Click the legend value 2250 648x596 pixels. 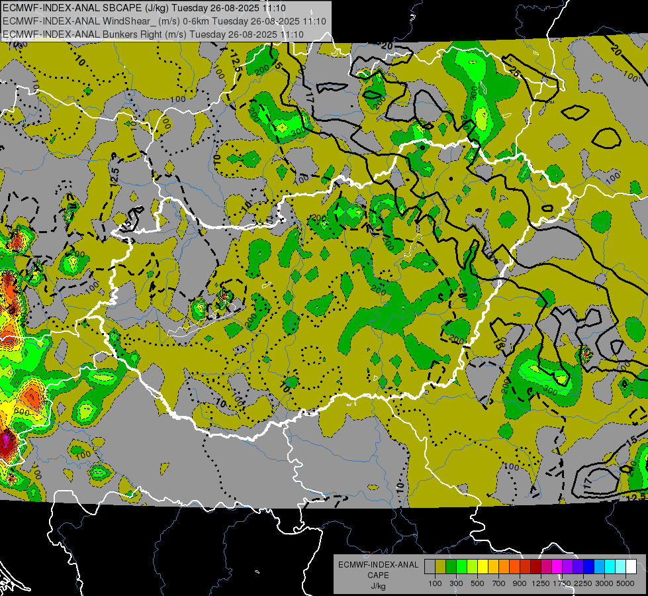[583, 583]
